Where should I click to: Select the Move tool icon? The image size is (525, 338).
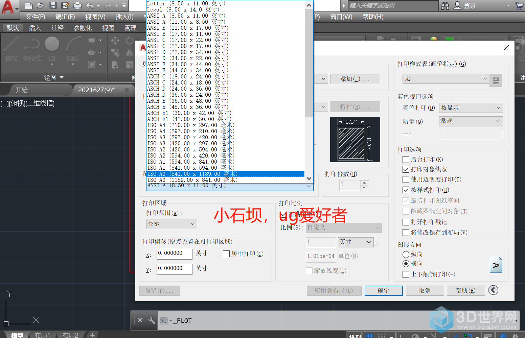[x=115, y=41]
